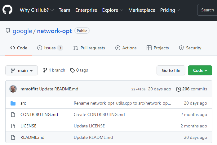Image resolution: width=217 pixels, height=145 pixels.
Task: Select the Actions tab
Action: click(126, 48)
